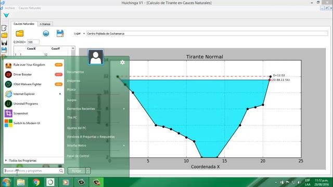Open the Archivo menu

tap(10, 8)
